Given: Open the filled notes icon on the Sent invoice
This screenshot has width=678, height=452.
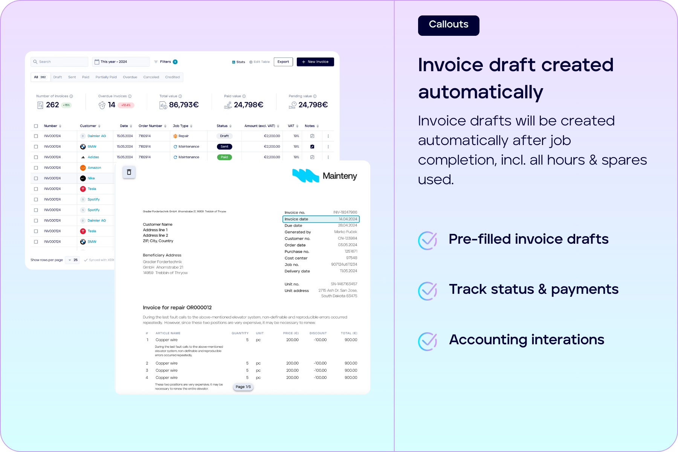Looking at the screenshot, I should (x=312, y=147).
